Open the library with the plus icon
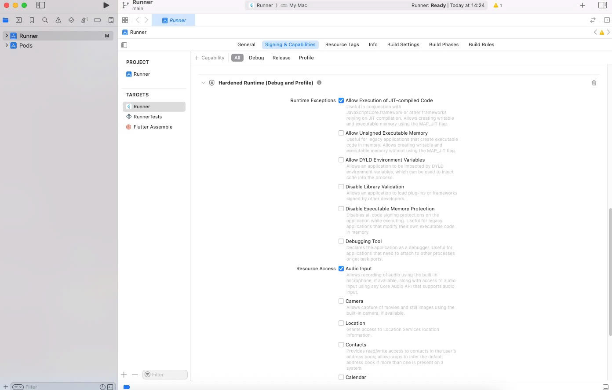 tap(582, 5)
